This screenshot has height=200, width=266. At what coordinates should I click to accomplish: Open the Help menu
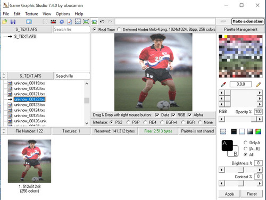coord(79,14)
